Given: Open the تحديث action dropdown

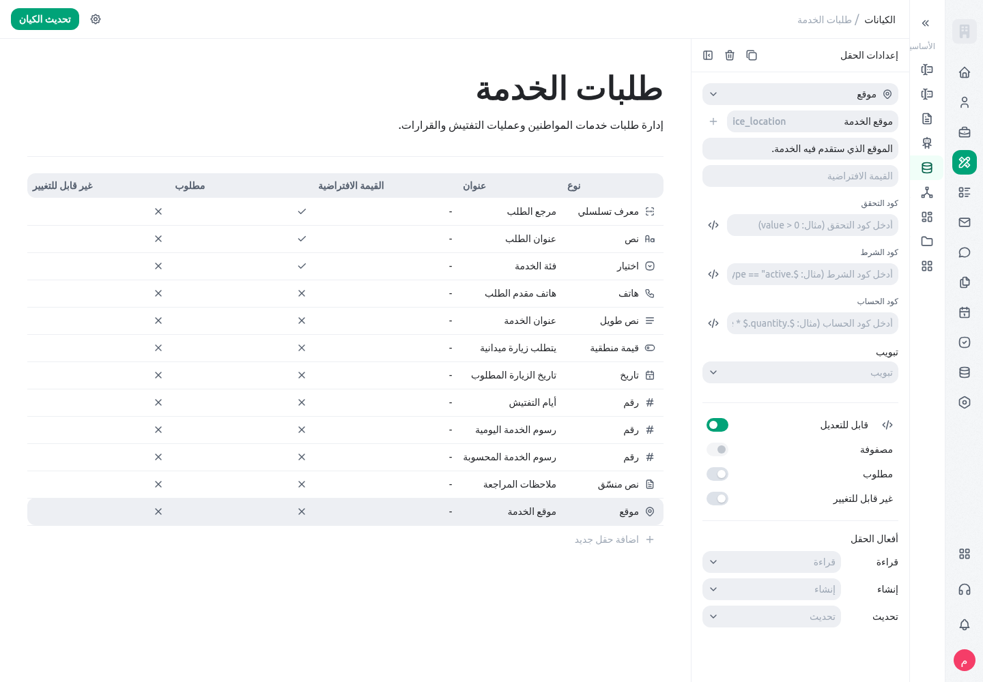Looking at the screenshot, I should [x=771, y=617].
